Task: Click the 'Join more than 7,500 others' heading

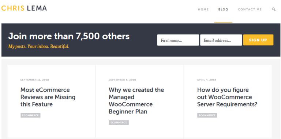Action: (69, 36)
